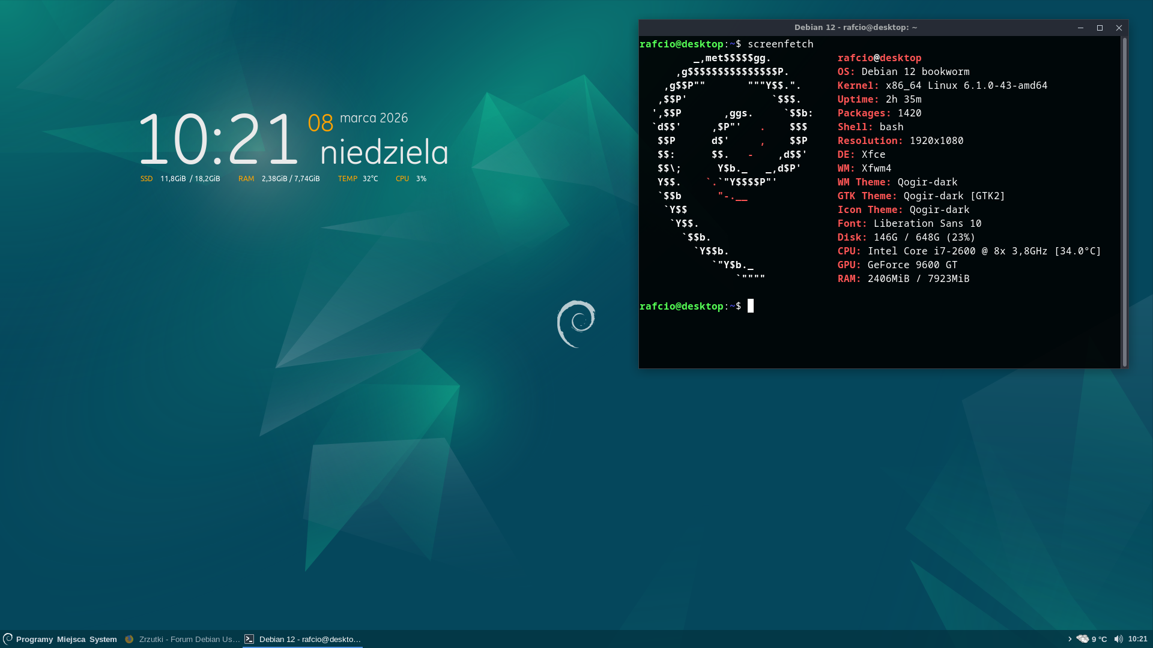Open the cloudy weather icon in the panel
The height and width of the screenshot is (648, 1153).
pyautogui.click(x=1082, y=639)
